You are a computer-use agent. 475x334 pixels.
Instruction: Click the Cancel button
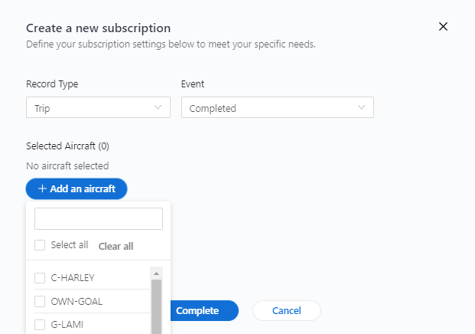287,311
